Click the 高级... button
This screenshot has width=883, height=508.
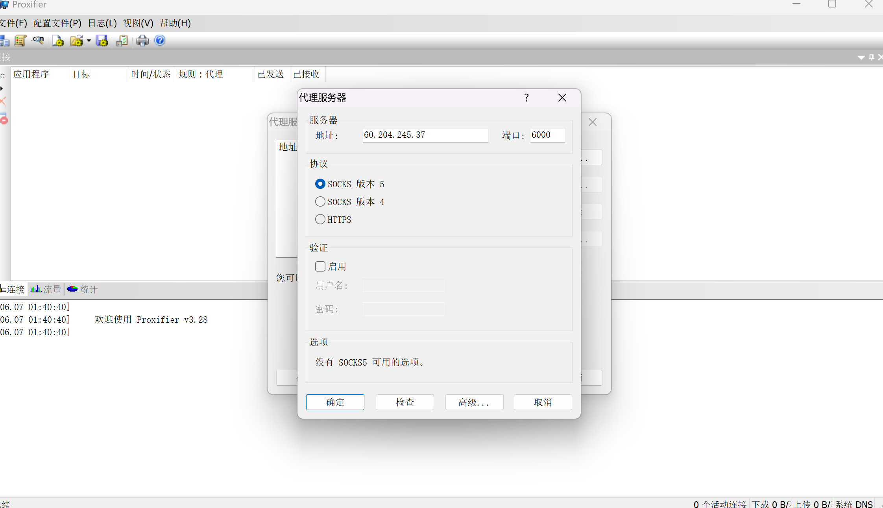[x=474, y=402]
